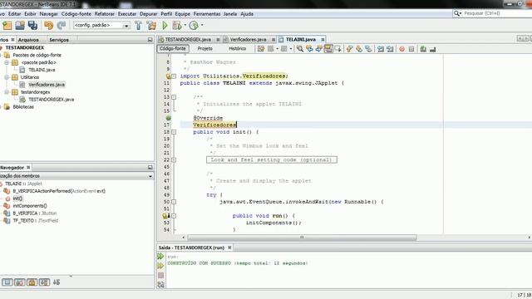Toggle third Navegador filter button at bottom
Screen dimensions: 532x299
(x=32, y=282)
